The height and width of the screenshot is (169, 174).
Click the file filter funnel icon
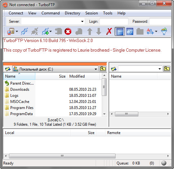[x=164, y=31]
